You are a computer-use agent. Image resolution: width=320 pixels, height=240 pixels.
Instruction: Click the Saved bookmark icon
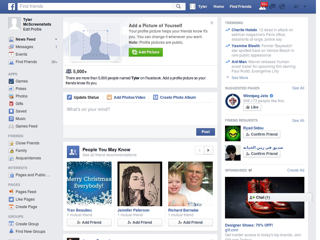pos(11,111)
